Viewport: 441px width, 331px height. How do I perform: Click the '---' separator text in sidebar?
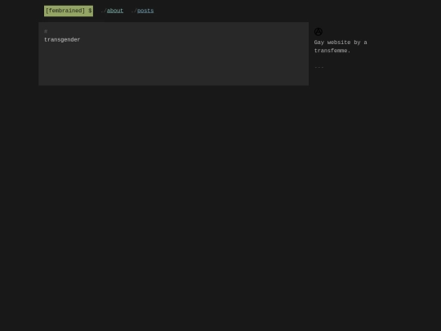[319, 67]
